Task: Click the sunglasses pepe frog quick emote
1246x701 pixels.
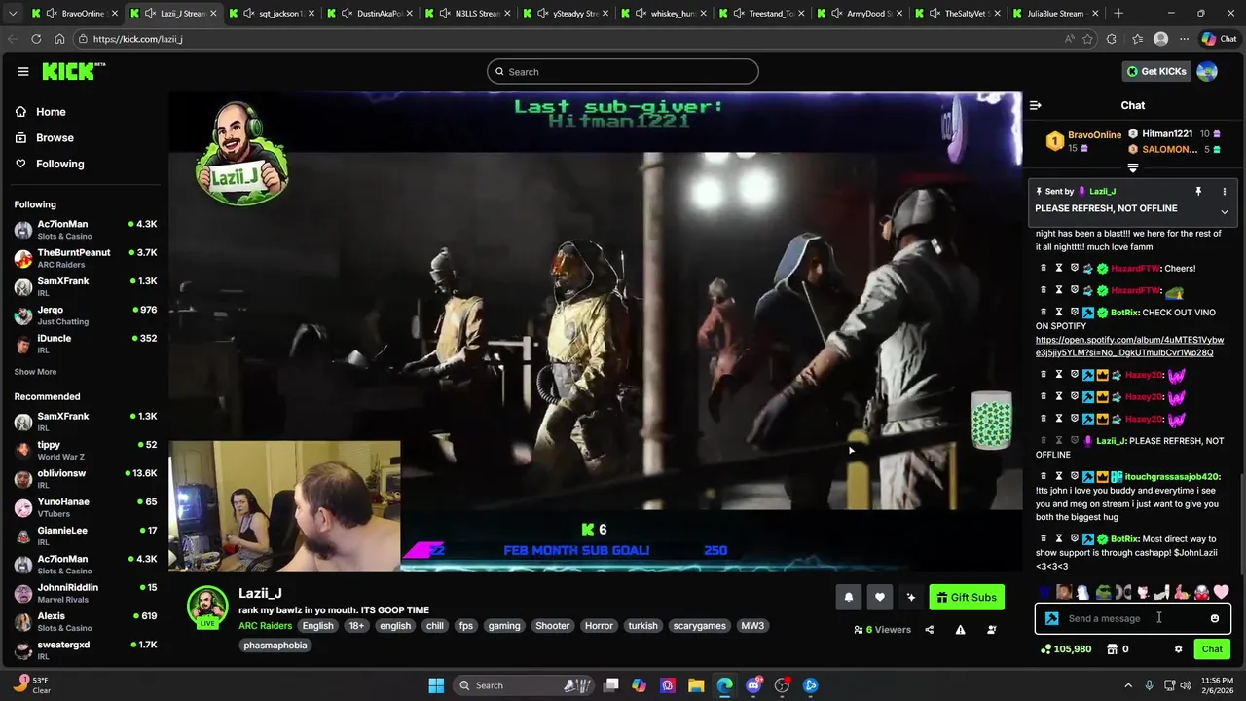Action: [x=1103, y=592]
